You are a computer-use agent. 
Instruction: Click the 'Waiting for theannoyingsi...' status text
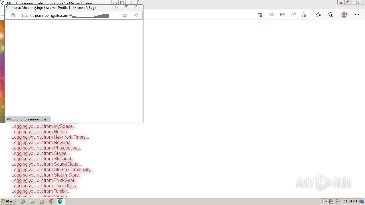coord(28,119)
